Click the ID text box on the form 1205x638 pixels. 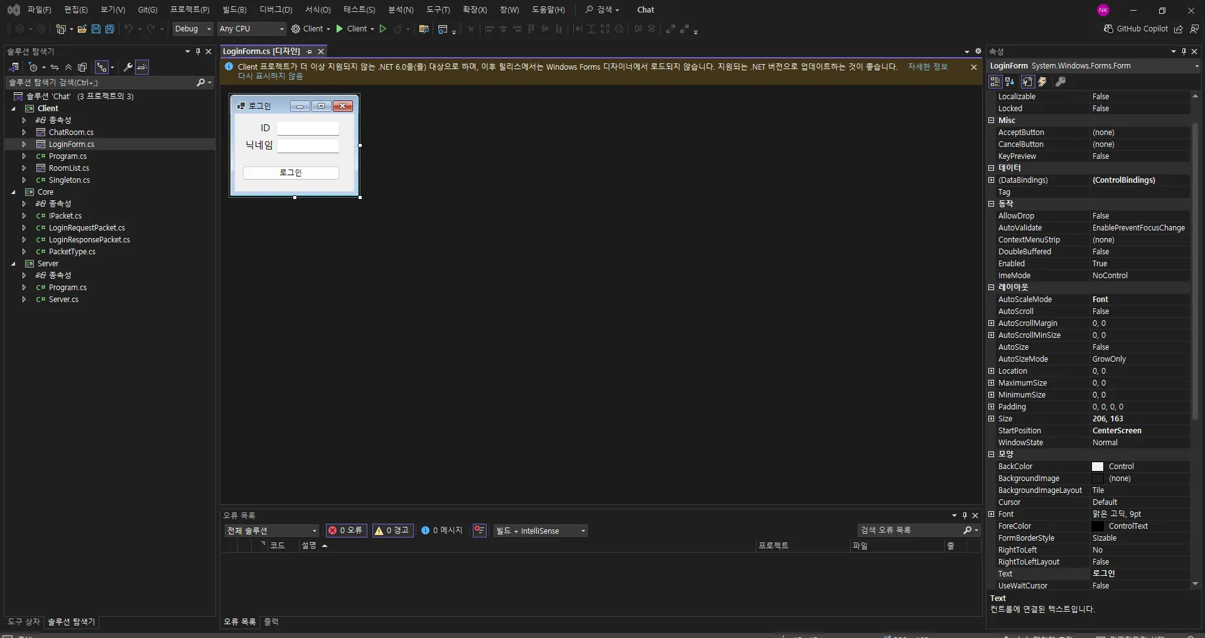[308, 128]
